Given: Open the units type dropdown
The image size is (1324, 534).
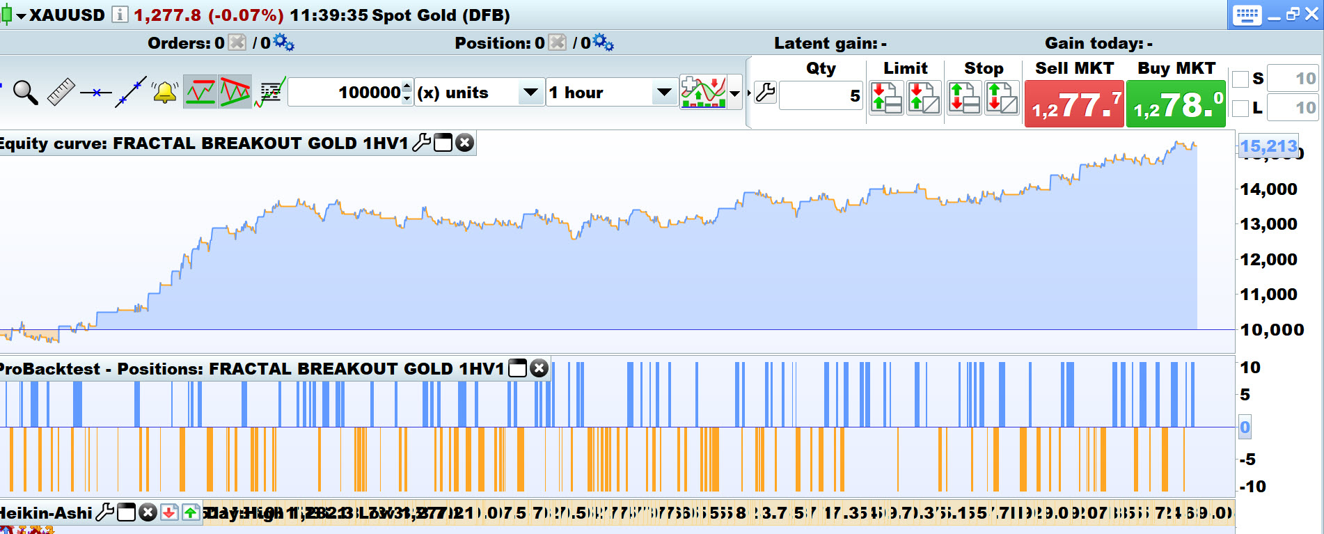Looking at the screenshot, I should [530, 93].
